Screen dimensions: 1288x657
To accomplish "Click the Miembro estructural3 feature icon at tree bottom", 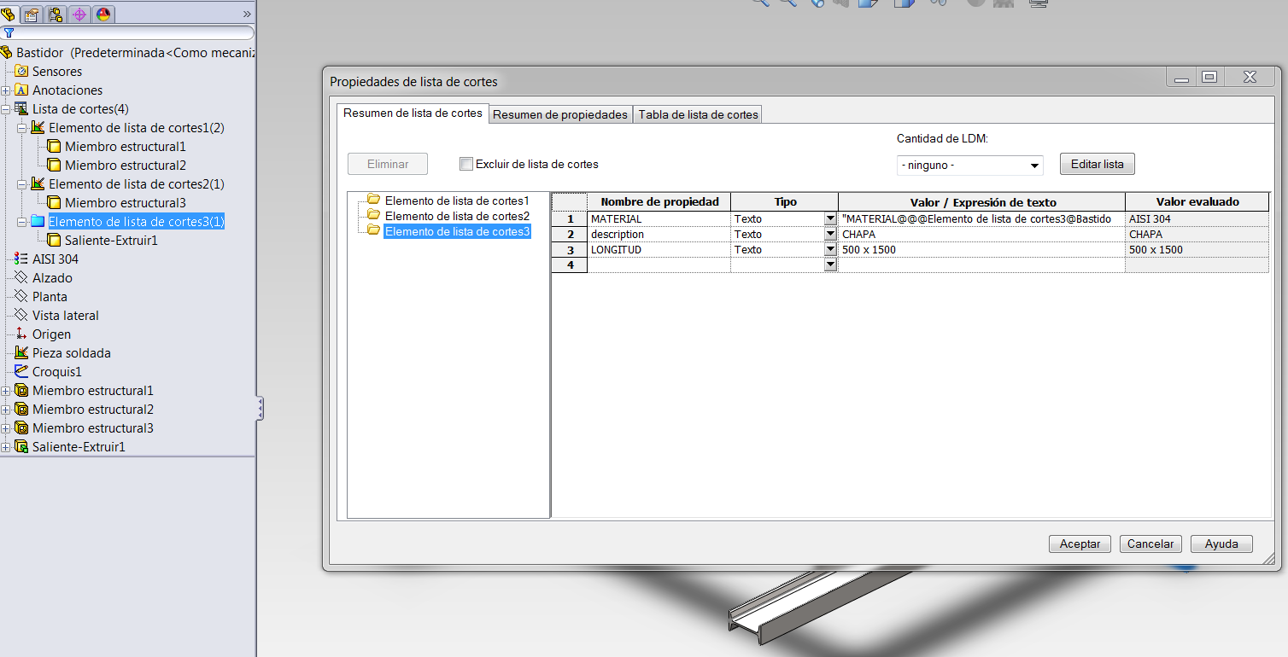I will point(22,428).
